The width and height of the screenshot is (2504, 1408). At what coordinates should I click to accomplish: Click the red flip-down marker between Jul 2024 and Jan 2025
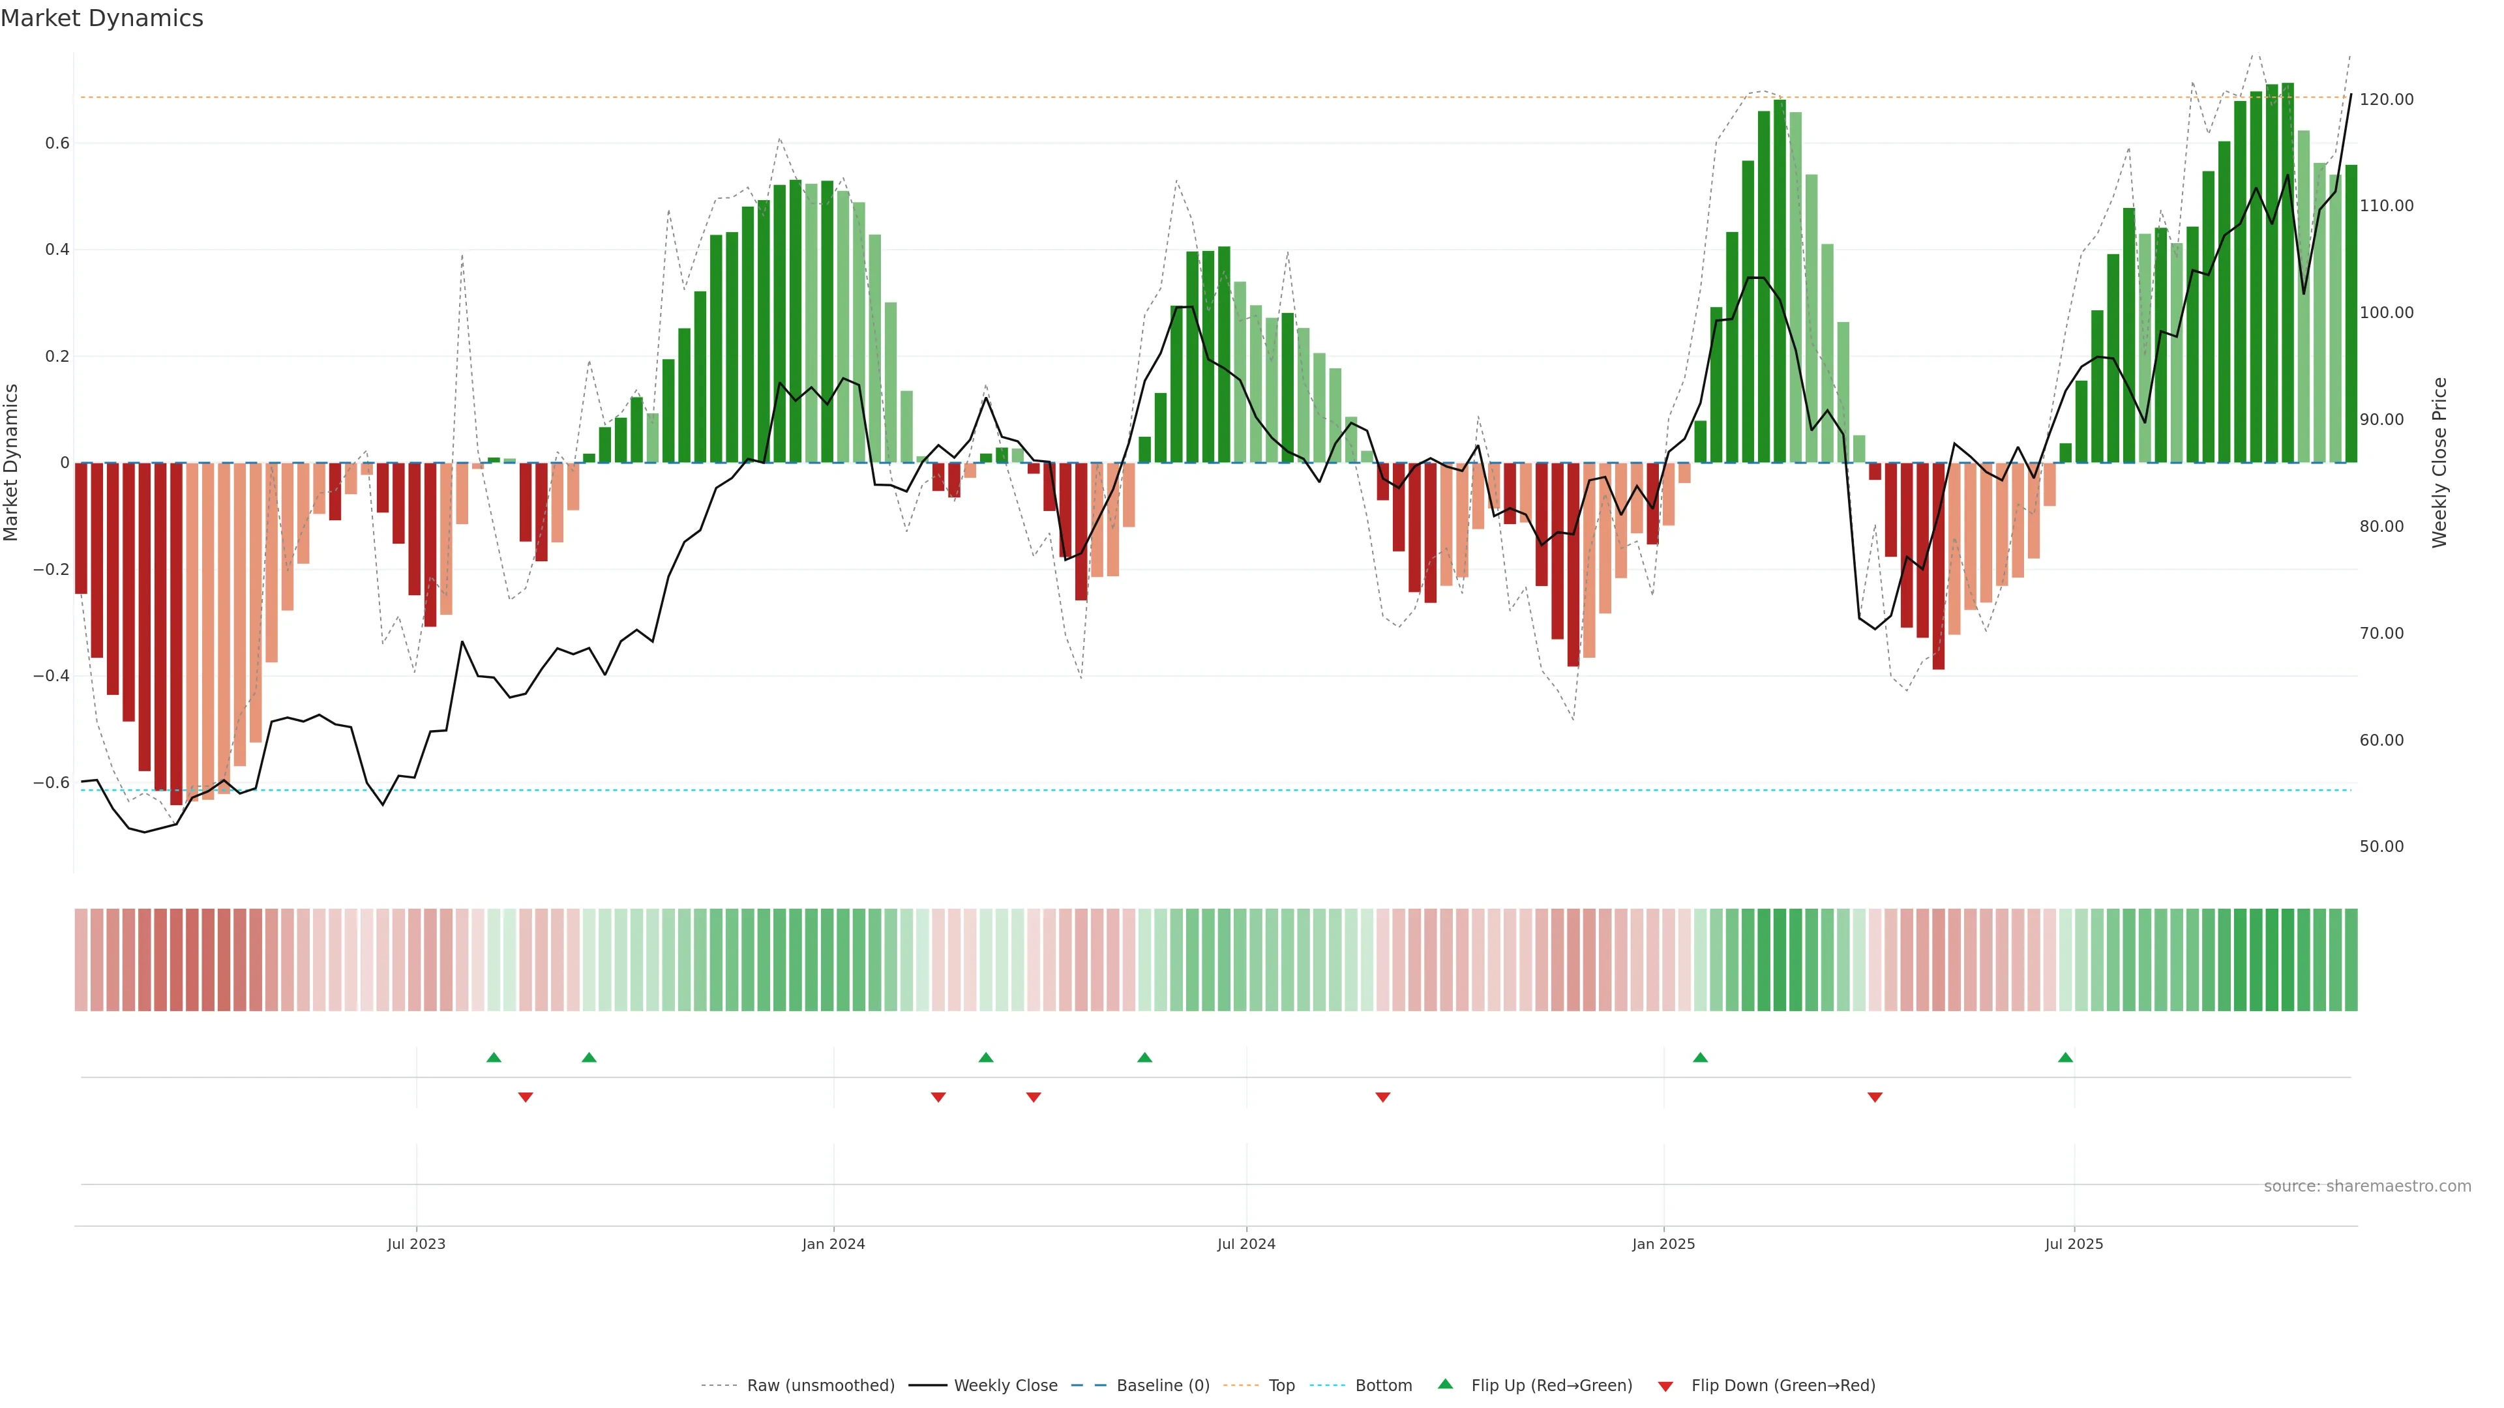coord(1382,1097)
